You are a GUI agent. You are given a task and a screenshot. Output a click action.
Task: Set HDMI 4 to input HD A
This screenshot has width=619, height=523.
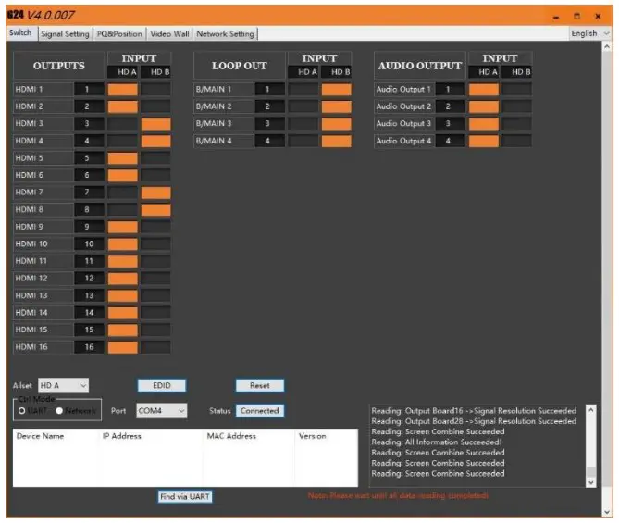click(x=123, y=141)
